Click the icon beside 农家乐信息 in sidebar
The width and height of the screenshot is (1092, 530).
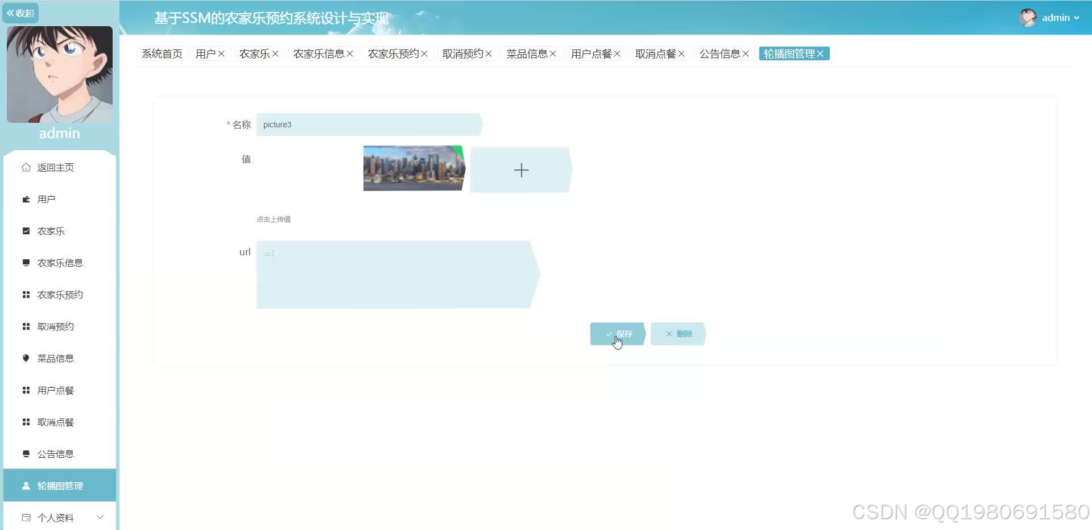pyautogui.click(x=26, y=263)
